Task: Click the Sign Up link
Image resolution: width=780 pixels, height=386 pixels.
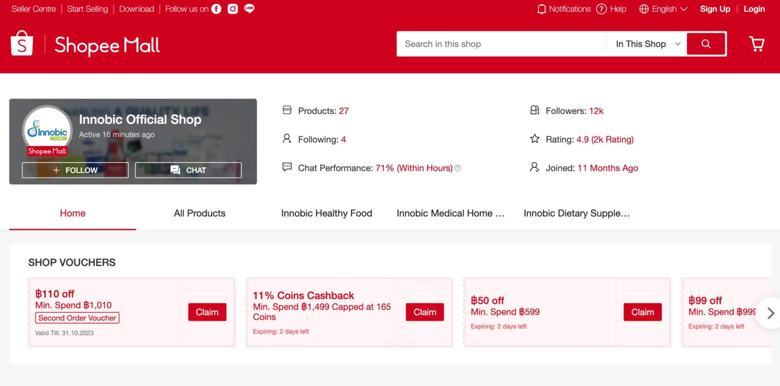Action: pyautogui.click(x=715, y=9)
